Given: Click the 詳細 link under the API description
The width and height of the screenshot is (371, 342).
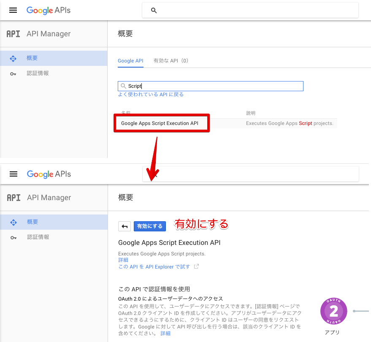Looking at the screenshot, I should coord(123,260).
